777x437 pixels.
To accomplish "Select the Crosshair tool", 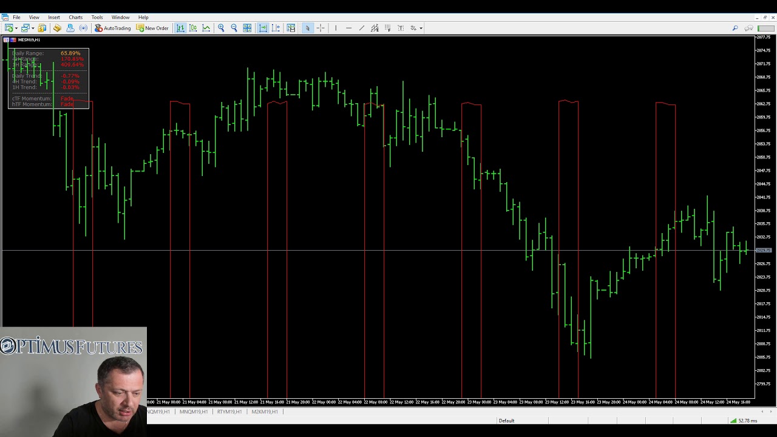I will tap(321, 28).
